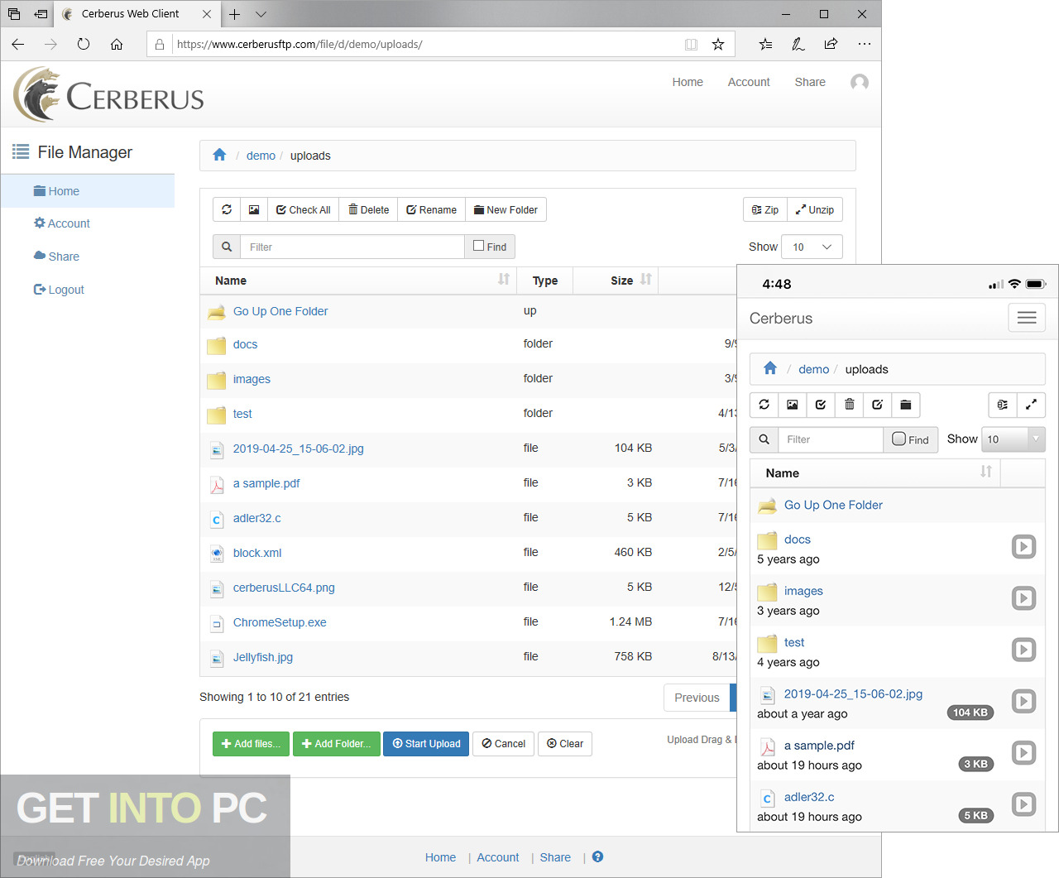Click the desktop toolbar Unzip button
The height and width of the screenshot is (878, 1059).
(x=815, y=209)
